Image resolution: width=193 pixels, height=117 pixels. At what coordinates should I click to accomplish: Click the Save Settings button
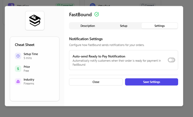point(151,82)
